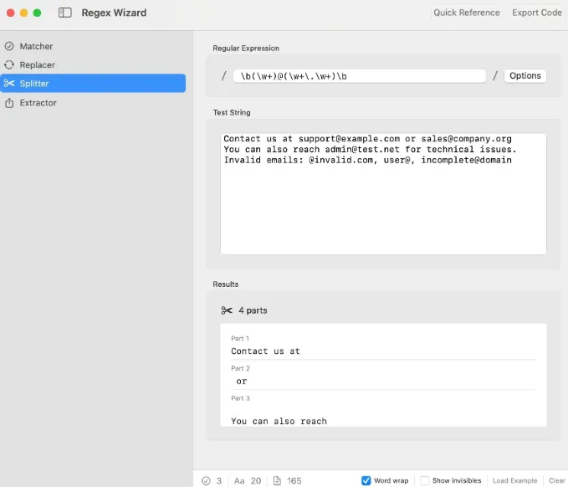Select Splitter in the sidebar

(x=93, y=84)
